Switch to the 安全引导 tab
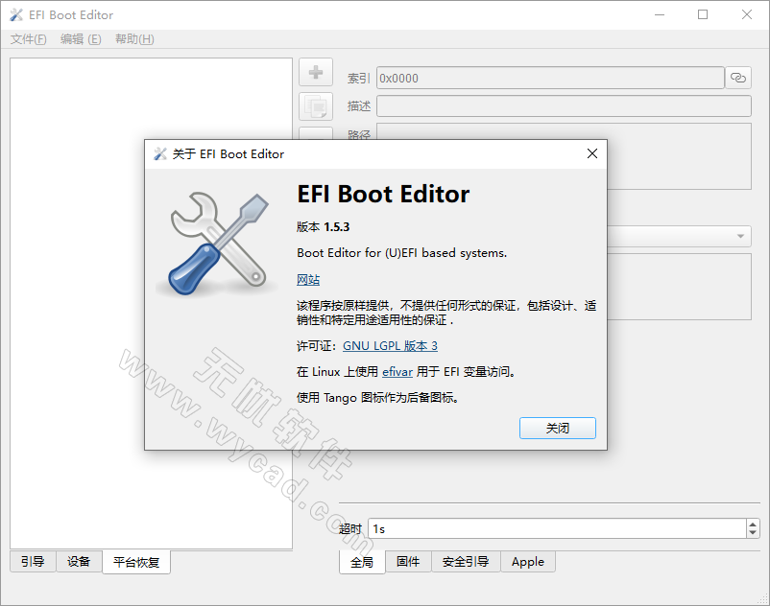 click(466, 562)
